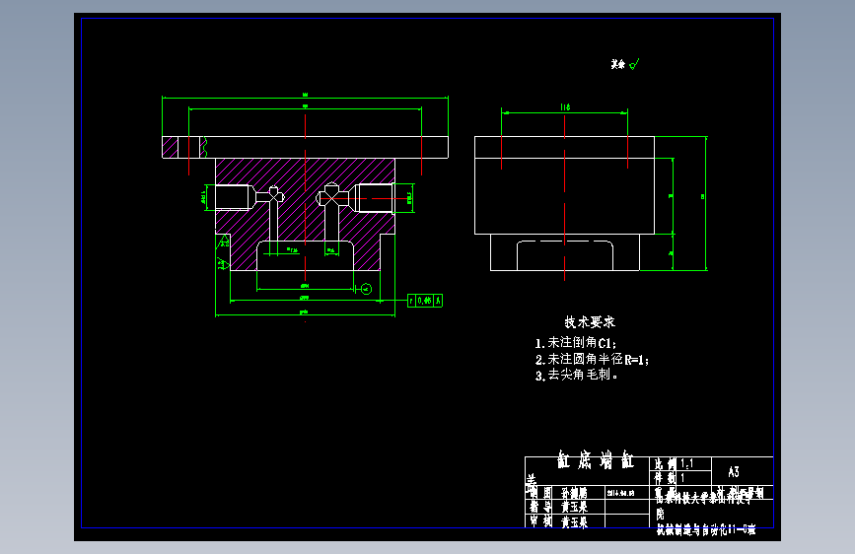This screenshot has height=554, width=855.
Task: Click the 0.05 A geometric tolerance frame
Action: (x=425, y=301)
